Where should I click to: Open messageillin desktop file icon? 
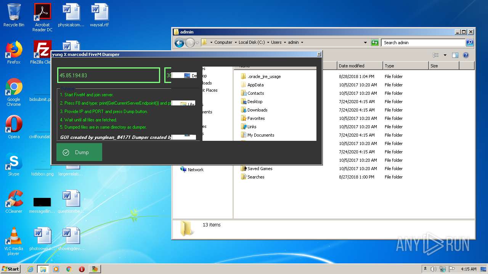42,205
